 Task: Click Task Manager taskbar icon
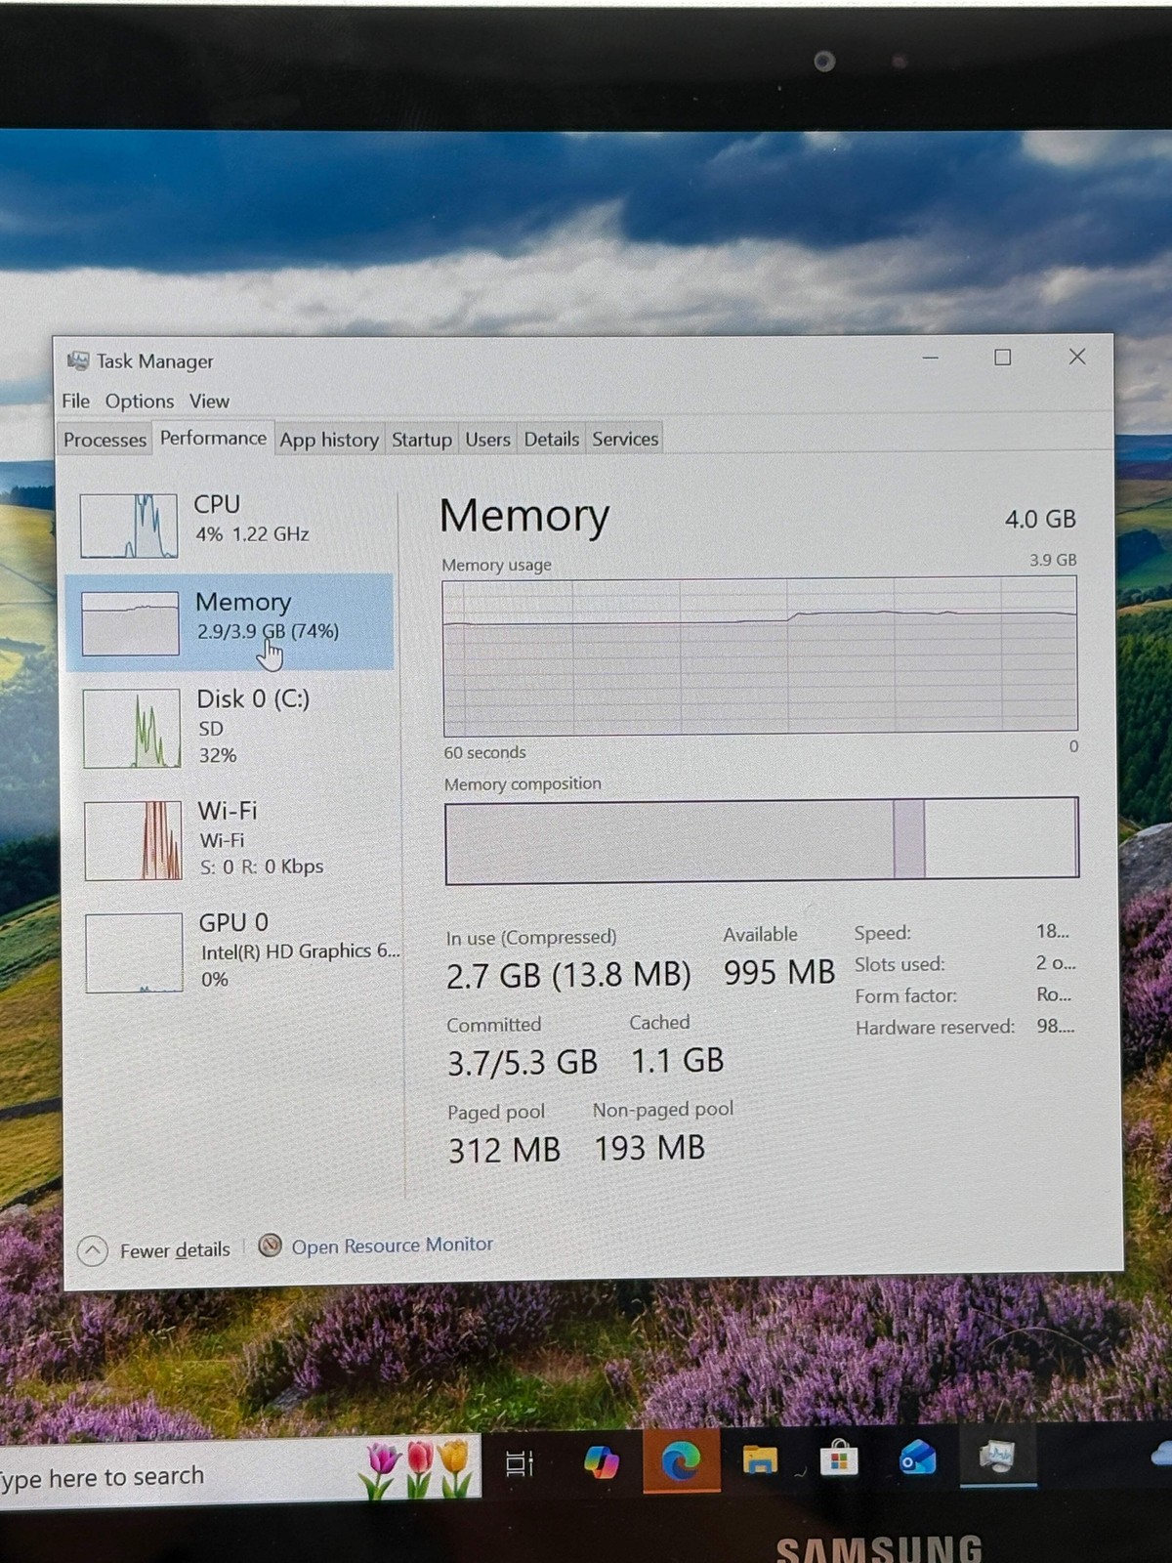coord(997,1457)
